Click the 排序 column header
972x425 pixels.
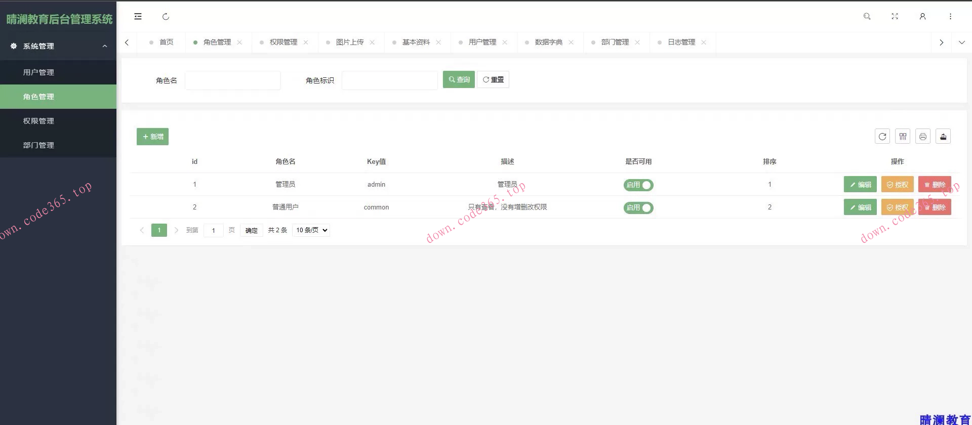(769, 162)
